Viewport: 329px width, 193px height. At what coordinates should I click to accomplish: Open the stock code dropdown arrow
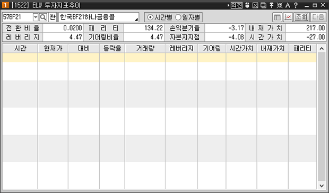[x=36, y=17]
